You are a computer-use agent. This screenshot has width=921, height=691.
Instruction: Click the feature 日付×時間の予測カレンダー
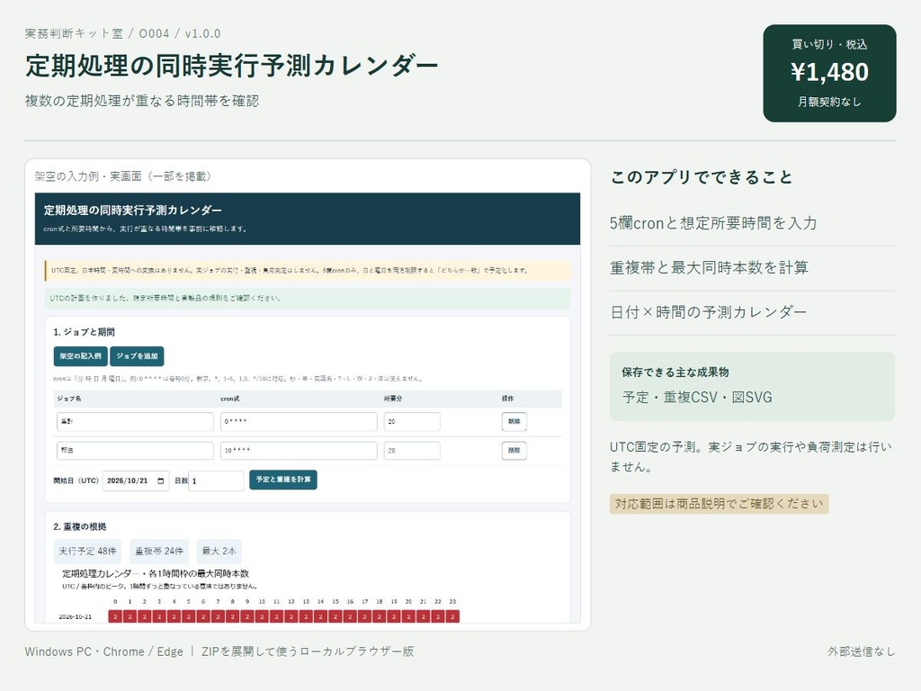pos(709,312)
